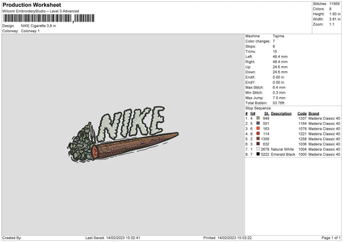Click the 'Colorway 1' value

30,31
